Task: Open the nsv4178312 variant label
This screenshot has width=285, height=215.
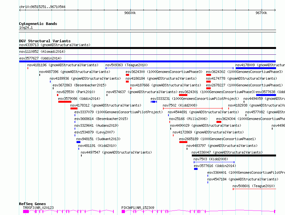Action: [106, 105]
